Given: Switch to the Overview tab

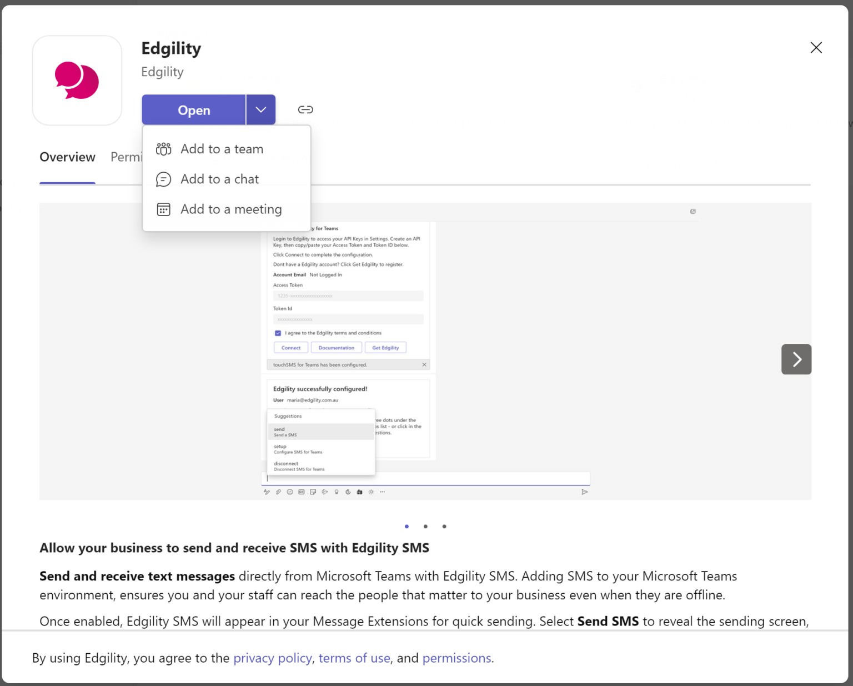Looking at the screenshot, I should pyautogui.click(x=67, y=157).
